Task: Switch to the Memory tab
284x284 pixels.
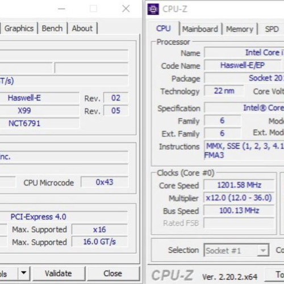Action: [240, 29]
